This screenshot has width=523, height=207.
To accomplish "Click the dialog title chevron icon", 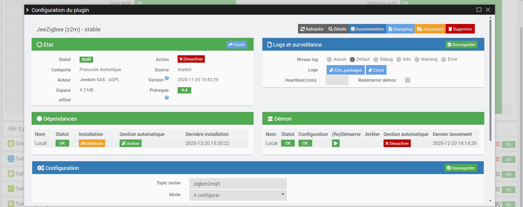I will coord(28,10).
